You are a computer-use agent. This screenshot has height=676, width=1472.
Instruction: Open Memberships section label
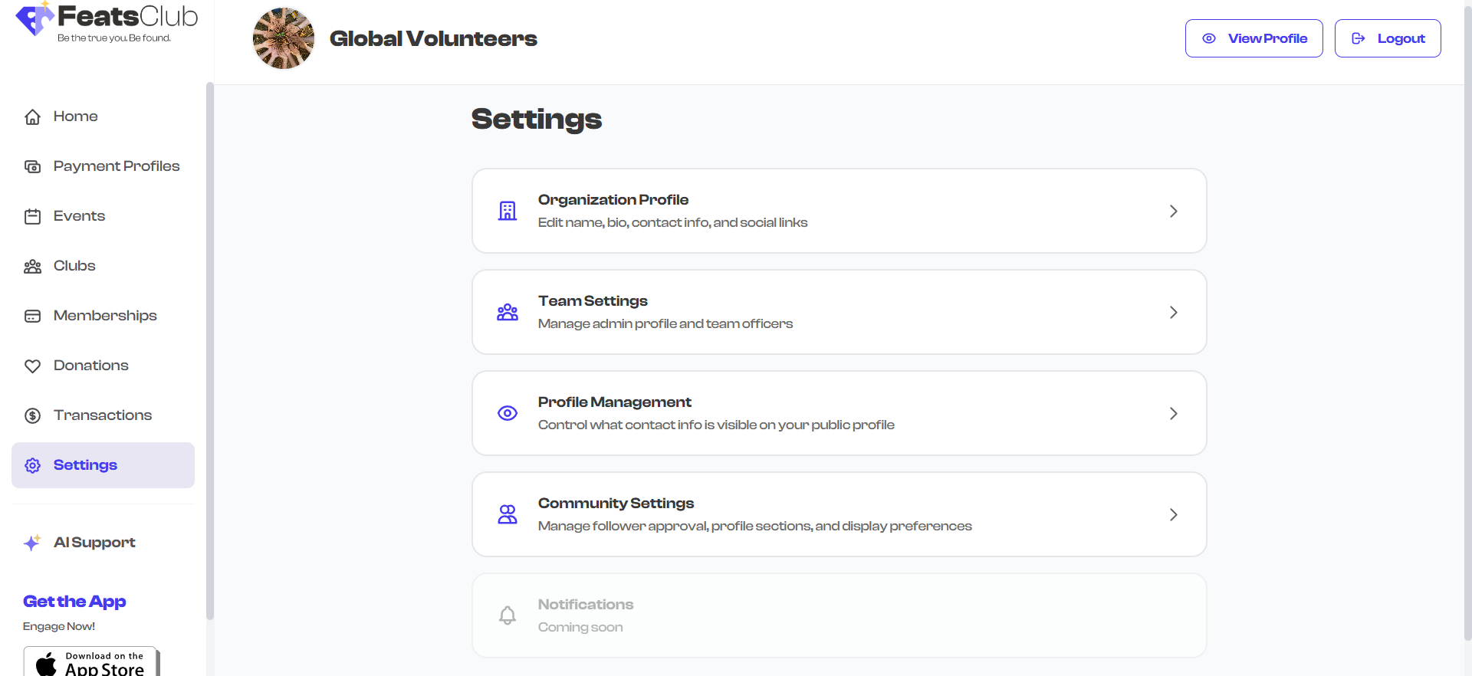(x=105, y=316)
